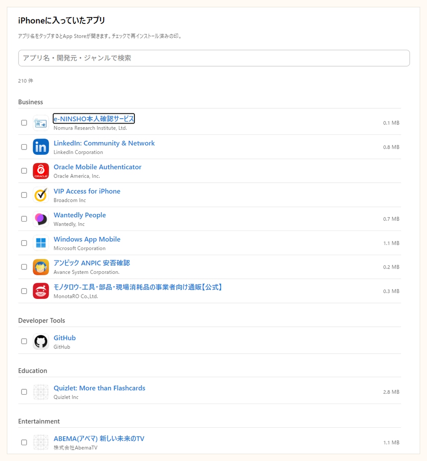Open VIP Access for iPhone link
427x461 pixels.
[x=87, y=191]
